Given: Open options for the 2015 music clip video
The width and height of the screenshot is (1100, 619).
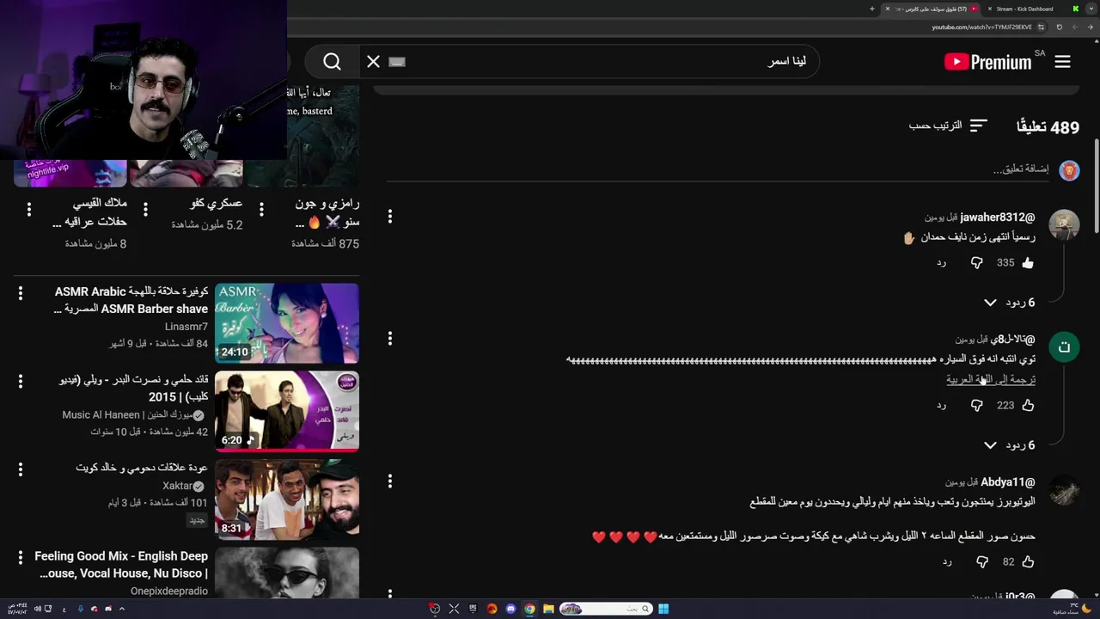Looking at the screenshot, I should [x=21, y=382].
